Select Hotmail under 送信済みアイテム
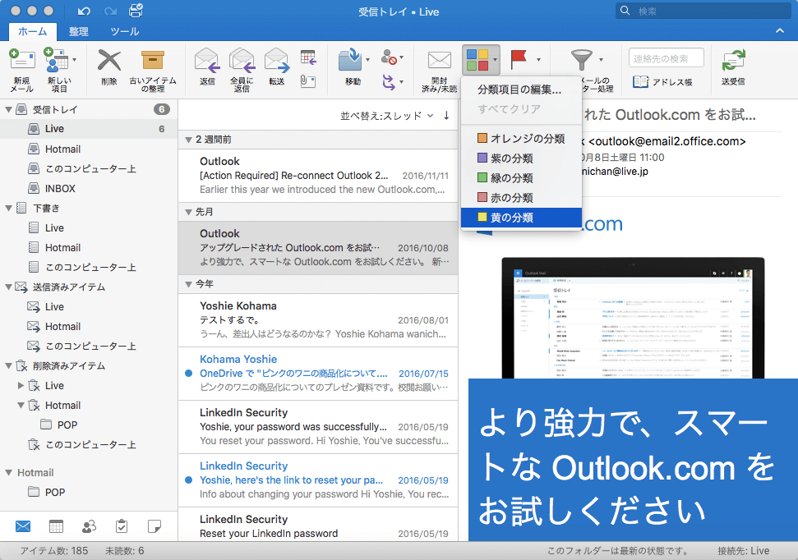The height and width of the screenshot is (560, 798). point(89,327)
